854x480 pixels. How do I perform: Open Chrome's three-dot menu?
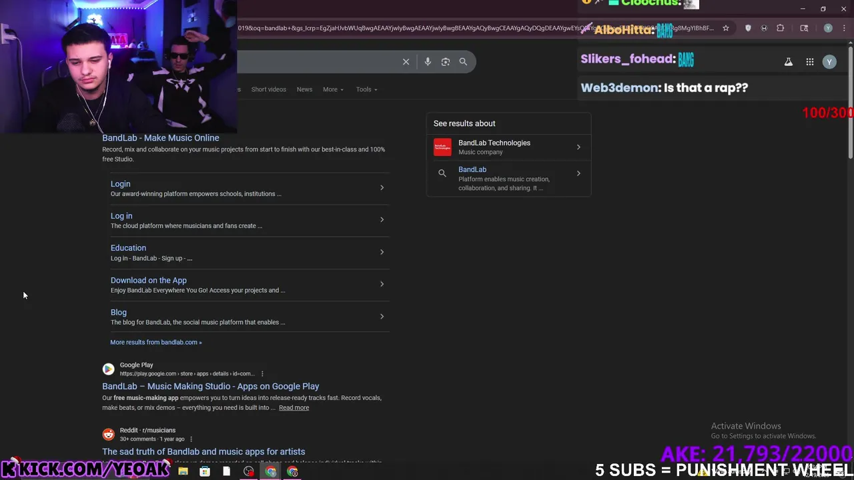pyautogui.click(x=843, y=28)
